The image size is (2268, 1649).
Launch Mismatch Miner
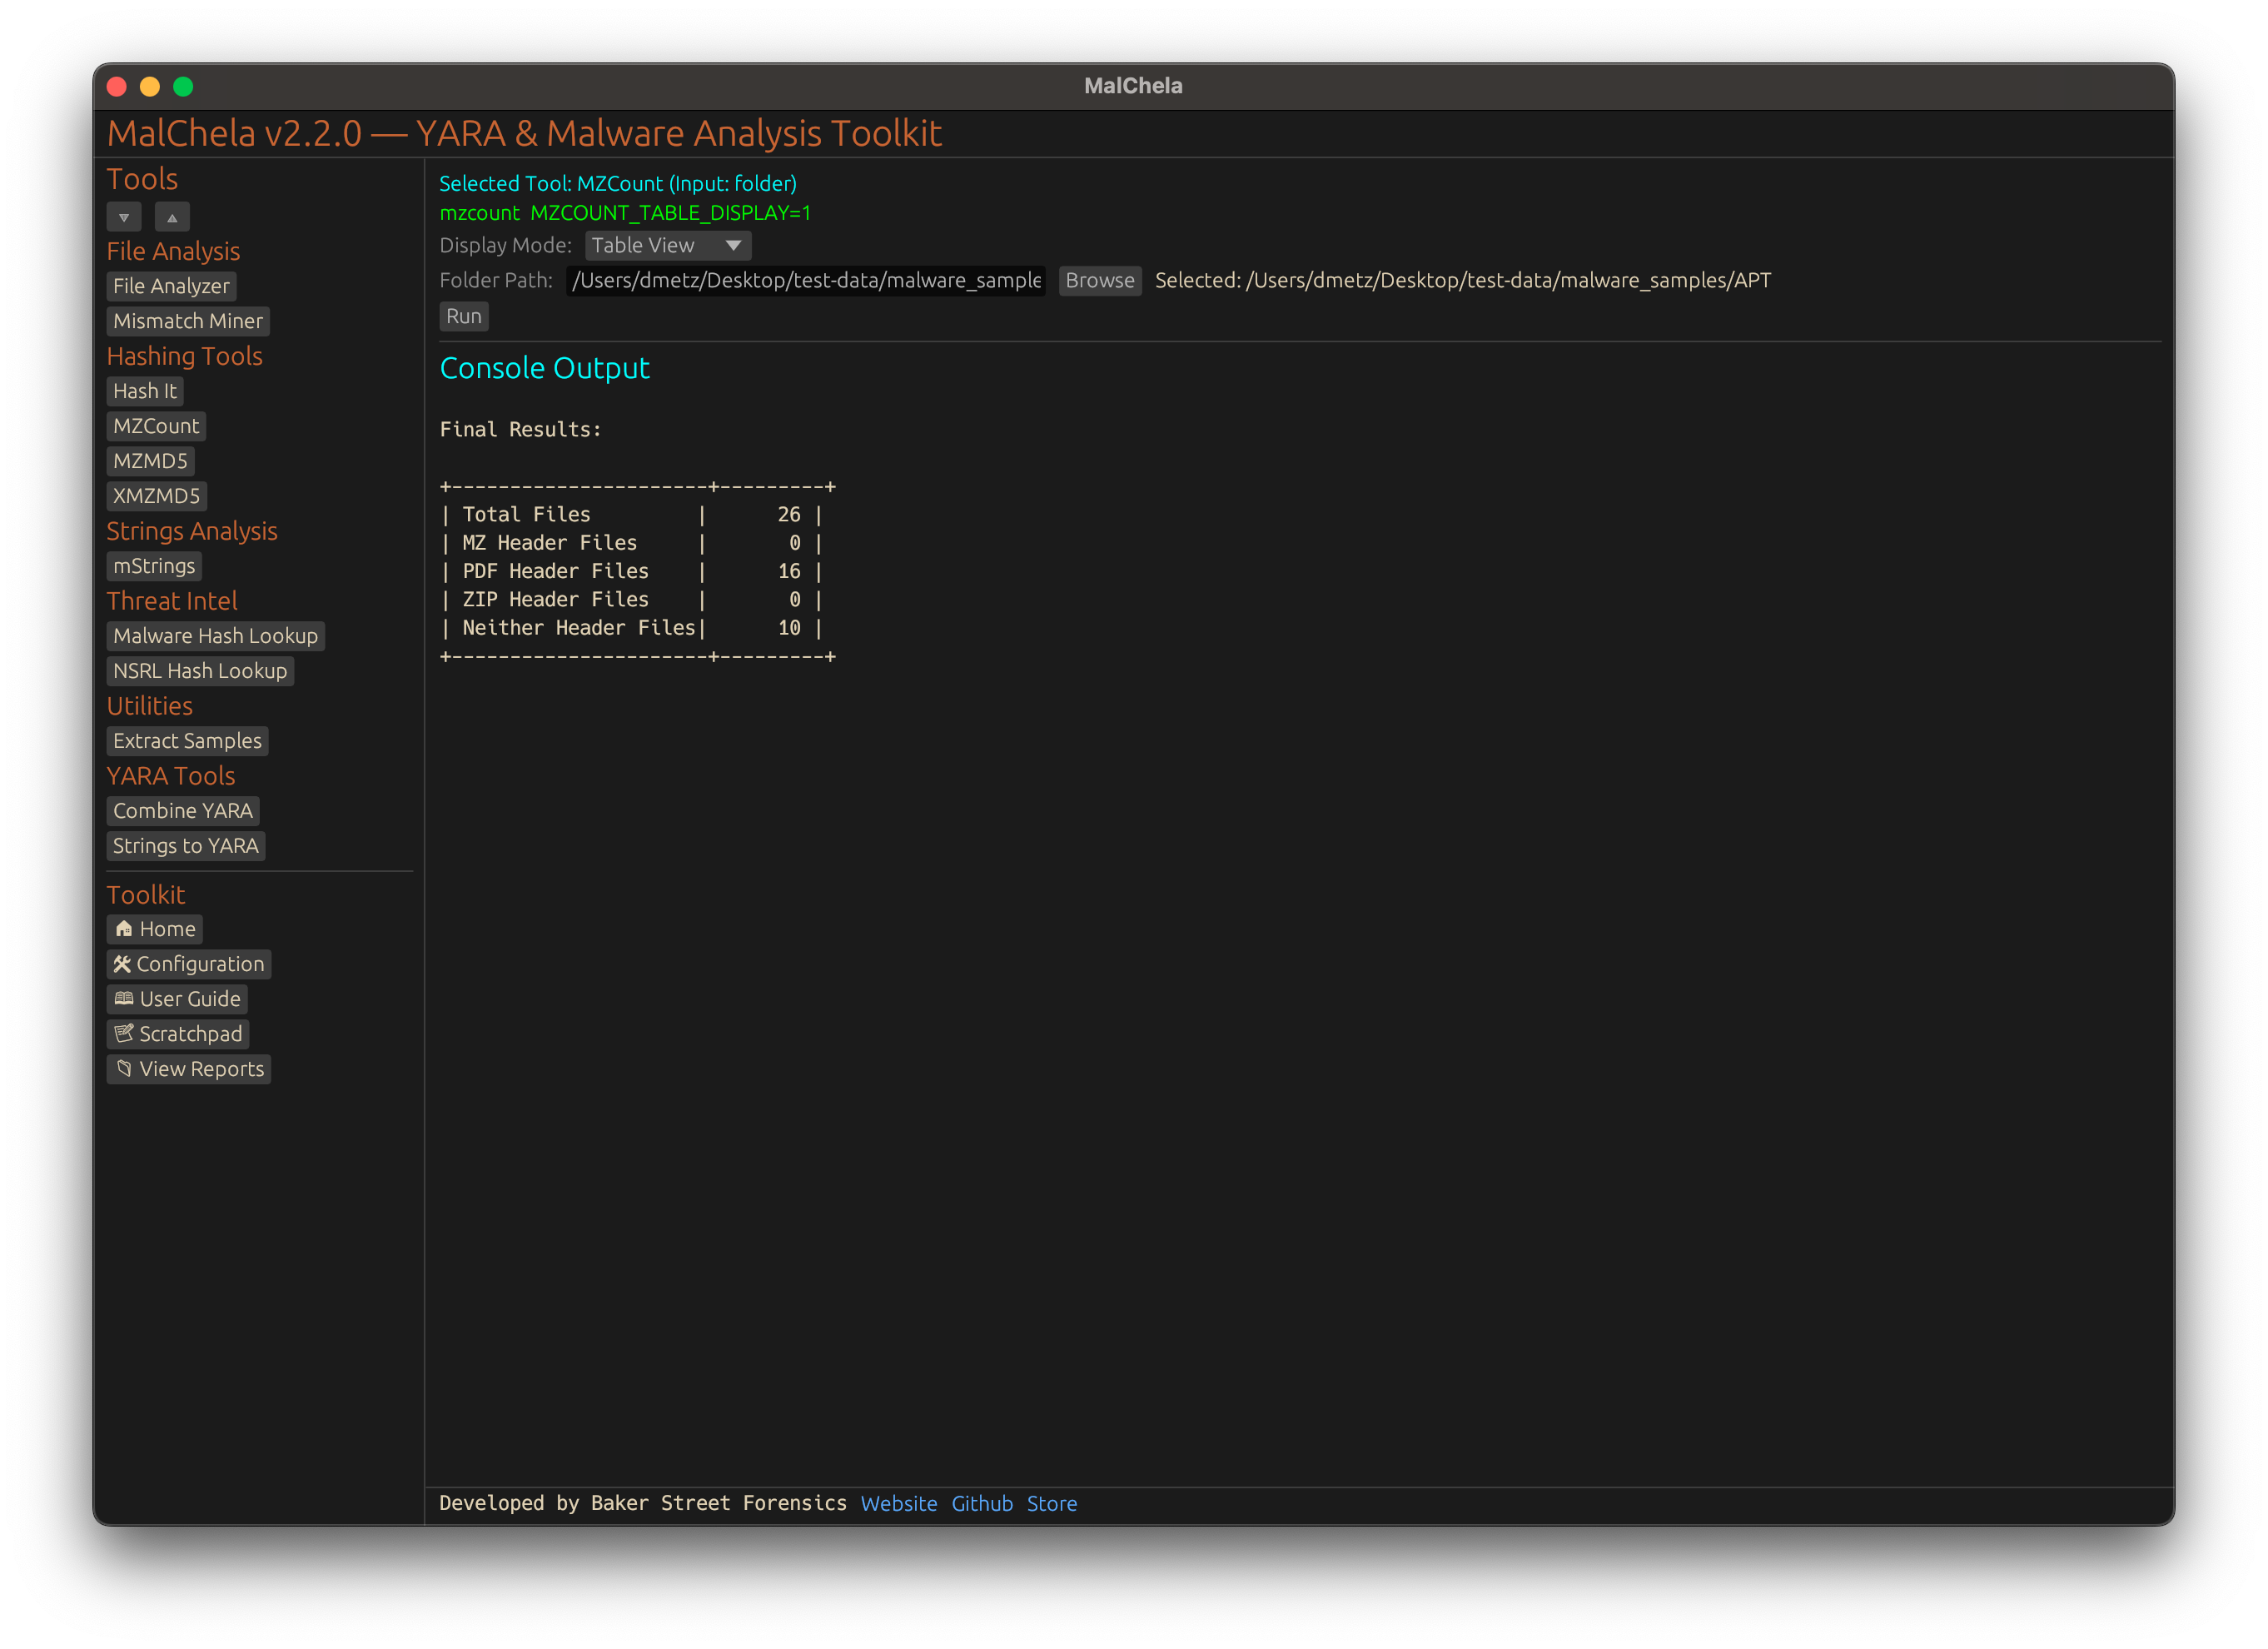point(188,321)
